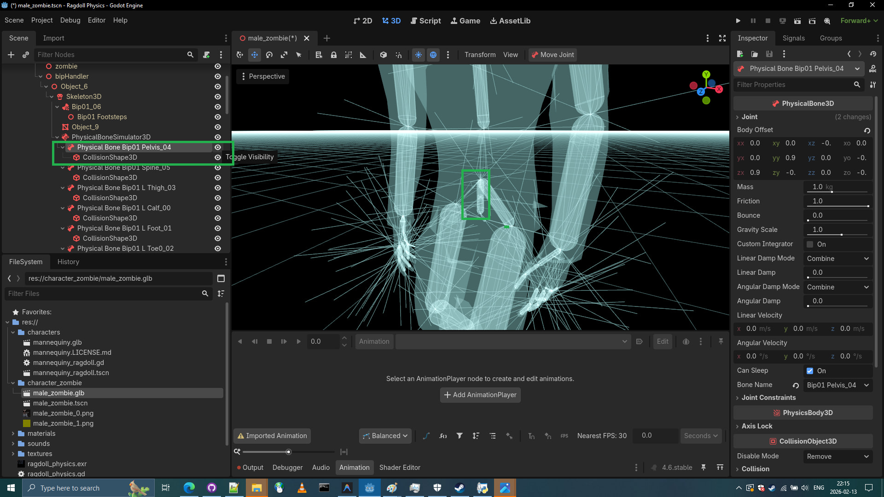Screen dimensions: 884x497
Task: Expand the Joint Constraints section
Action: (x=768, y=398)
